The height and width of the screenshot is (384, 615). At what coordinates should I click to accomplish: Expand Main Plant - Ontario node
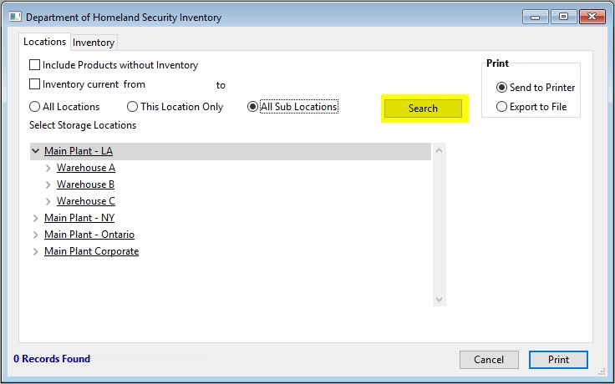pyautogui.click(x=35, y=235)
